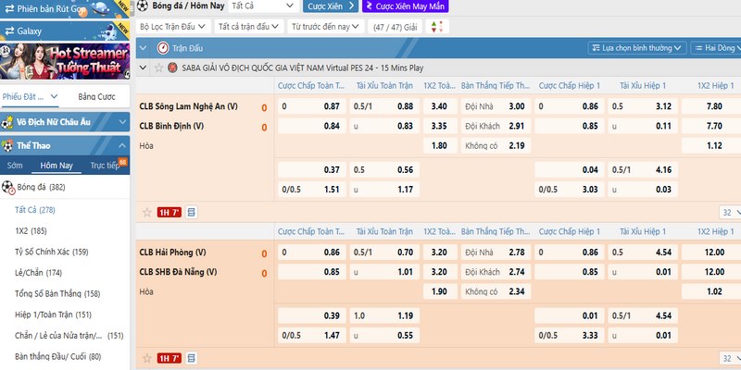Image resolution: width=741 pixels, height=370 pixels.
Task: Click the swap icon next to Galaxy
Action: pos(8,31)
